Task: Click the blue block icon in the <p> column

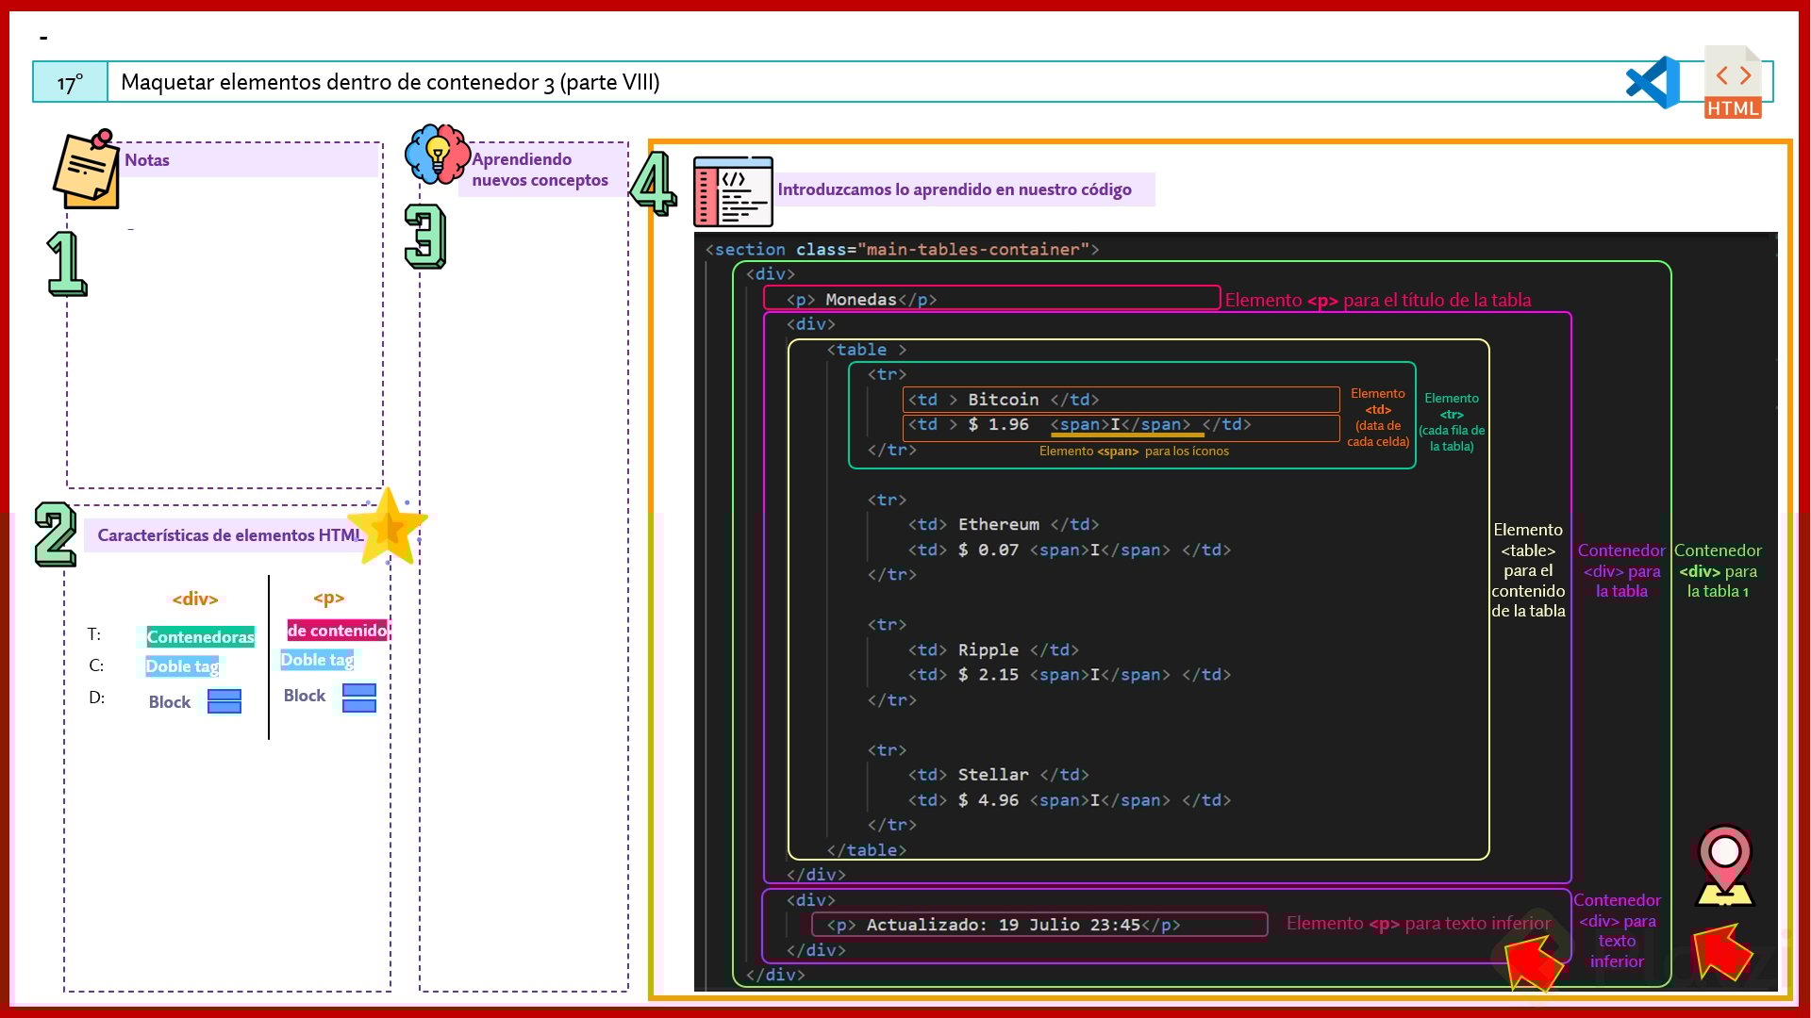Action: (359, 698)
